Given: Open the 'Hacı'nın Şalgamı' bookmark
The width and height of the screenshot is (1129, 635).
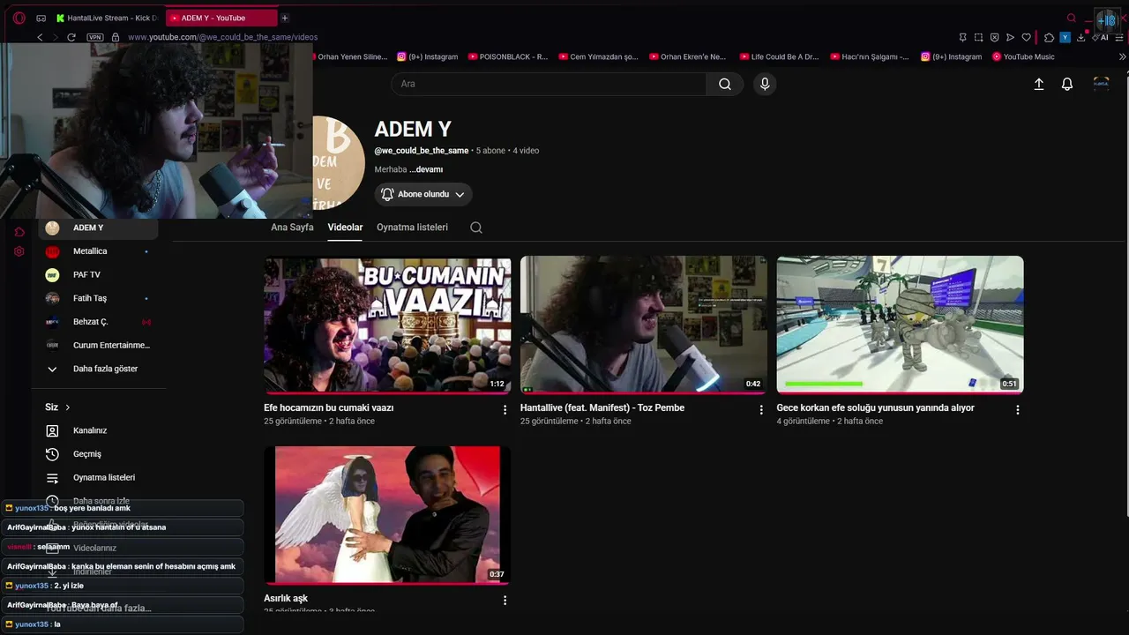Looking at the screenshot, I should [871, 56].
